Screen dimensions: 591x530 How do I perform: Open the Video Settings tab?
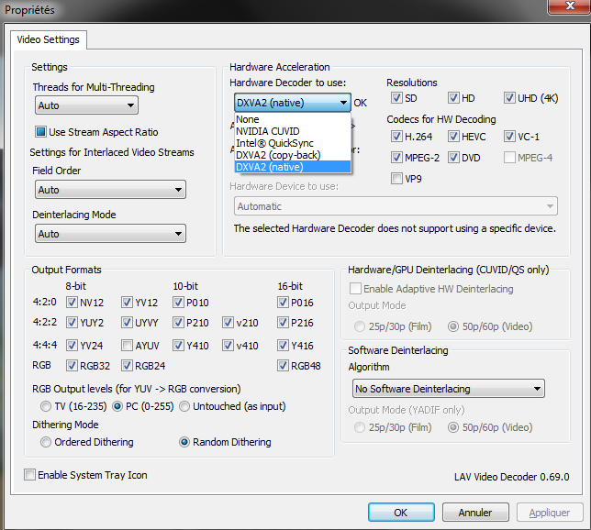[49, 39]
